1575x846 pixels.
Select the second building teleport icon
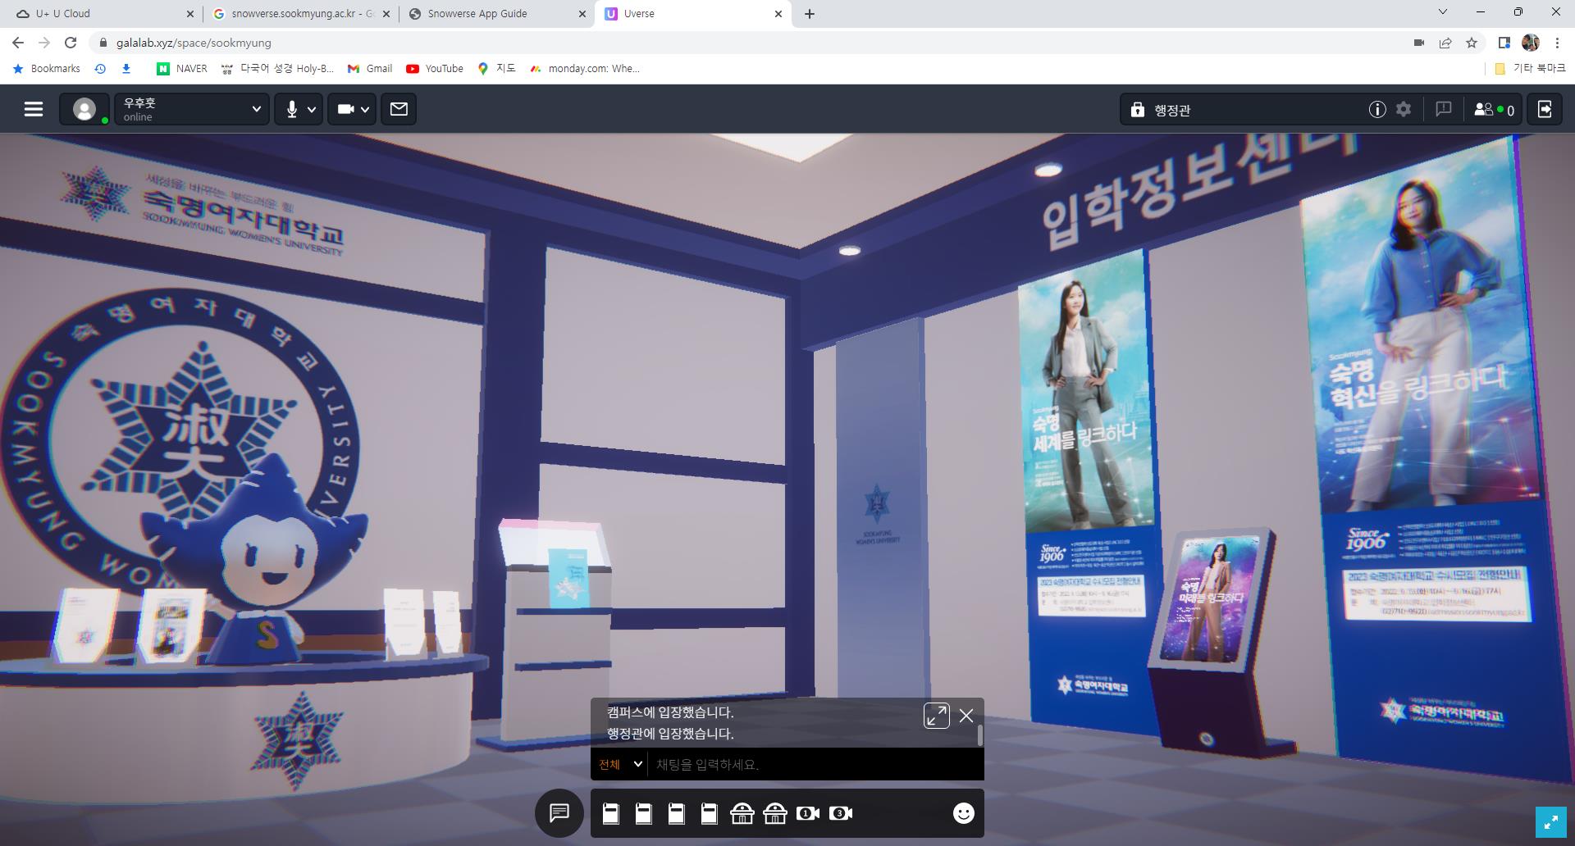[775, 813]
